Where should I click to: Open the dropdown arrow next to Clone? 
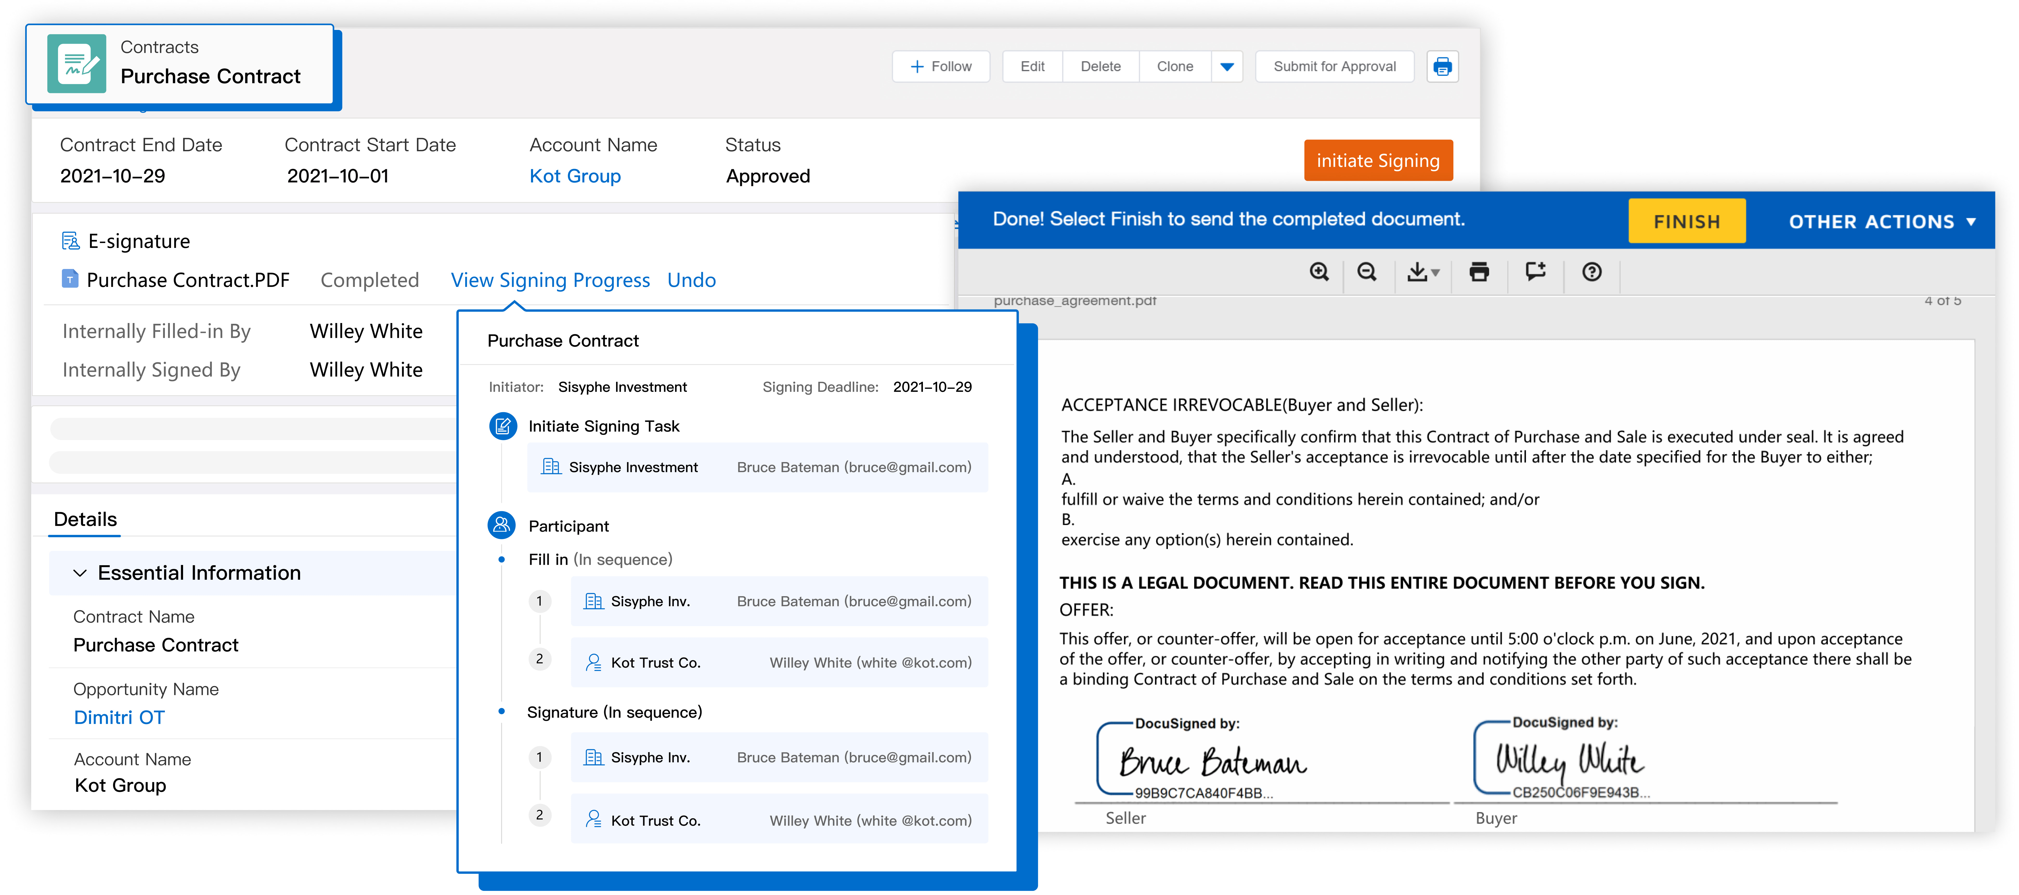[1227, 67]
